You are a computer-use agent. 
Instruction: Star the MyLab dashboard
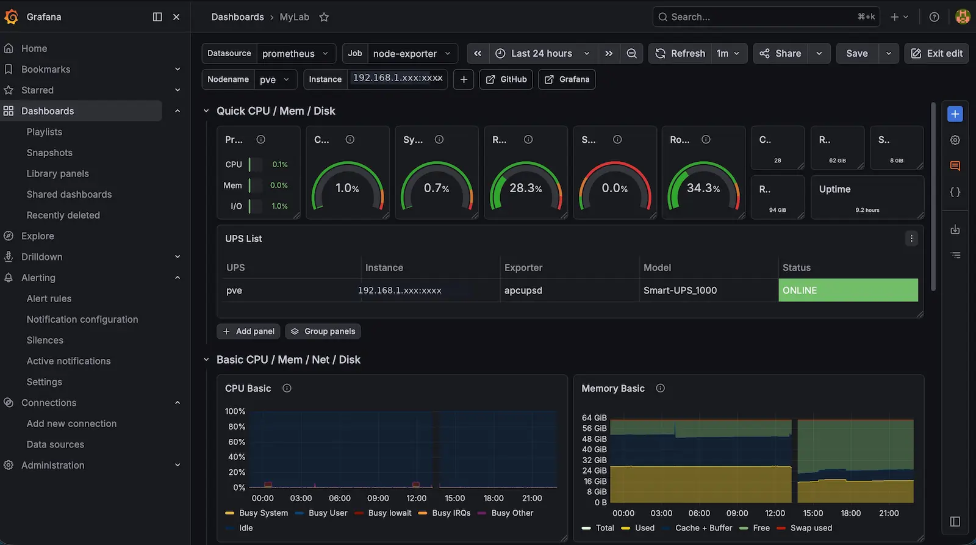pyautogui.click(x=324, y=17)
